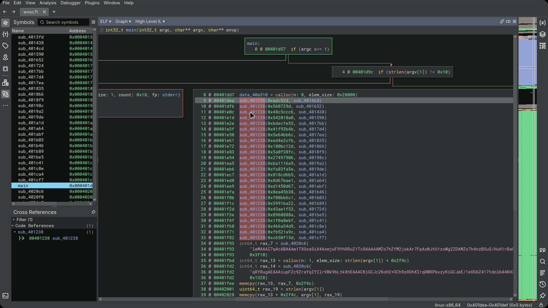Select main in the symbols list

(23, 186)
